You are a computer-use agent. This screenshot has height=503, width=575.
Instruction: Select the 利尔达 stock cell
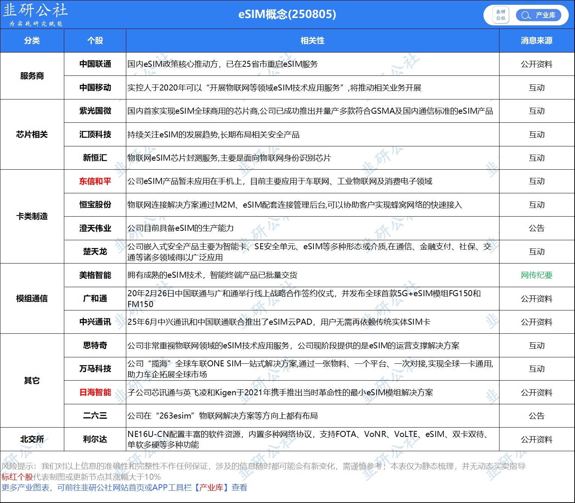click(x=95, y=439)
